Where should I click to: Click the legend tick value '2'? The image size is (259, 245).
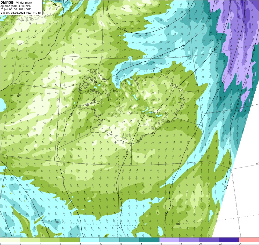(20, 243)
